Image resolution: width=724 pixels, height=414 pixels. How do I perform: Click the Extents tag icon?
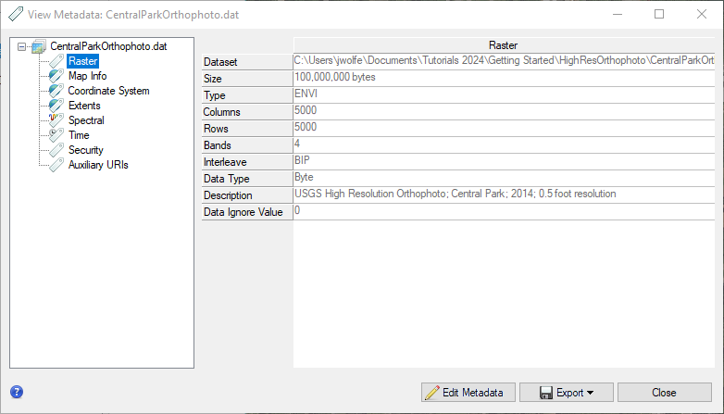pos(56,106)
